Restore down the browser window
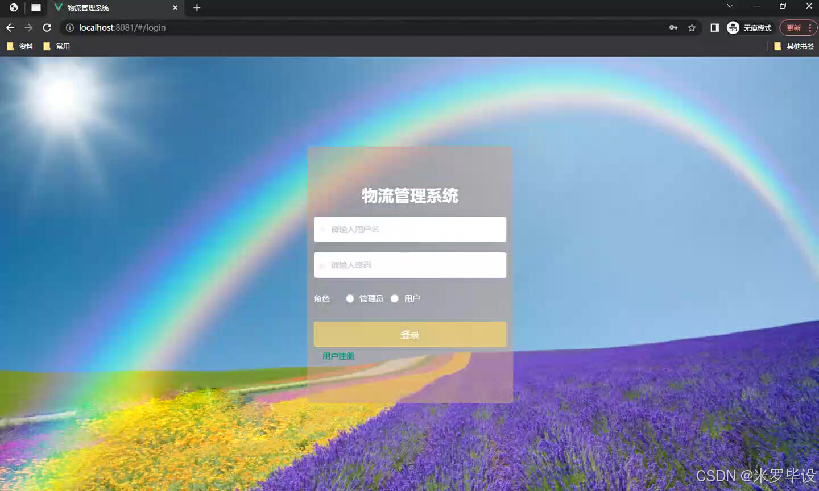 (783, 6)
